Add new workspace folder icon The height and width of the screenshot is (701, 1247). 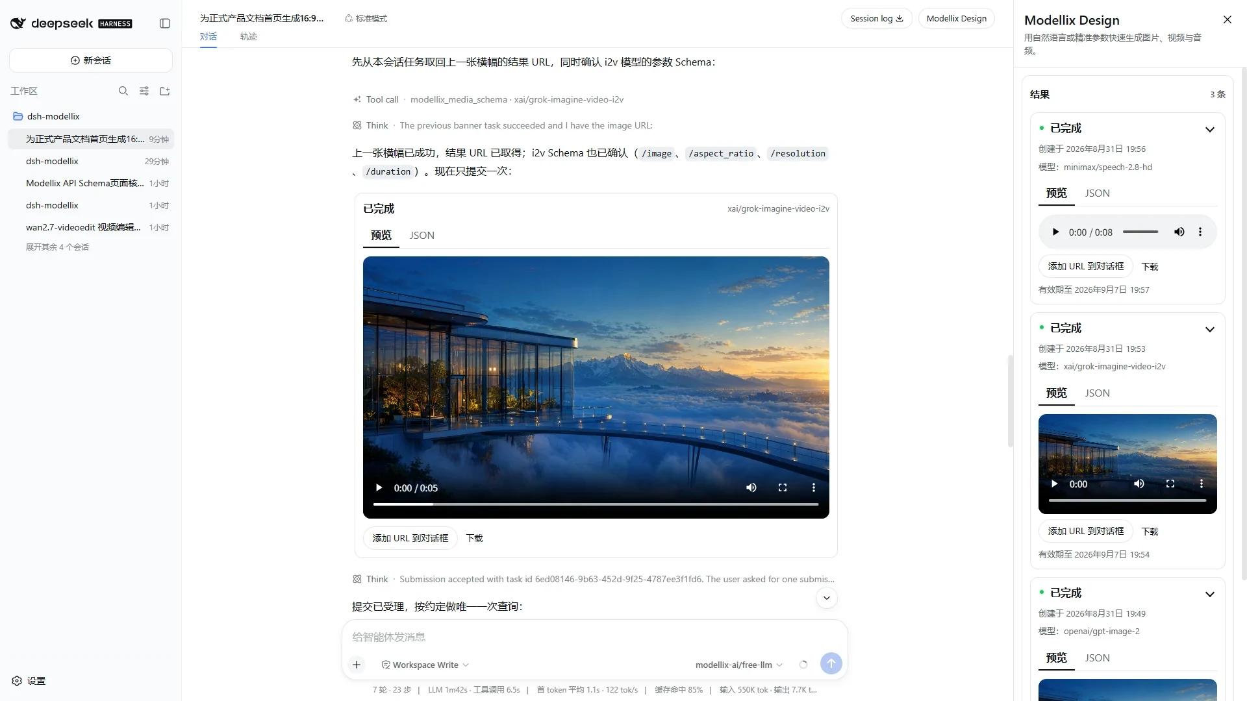coord(165,91)
